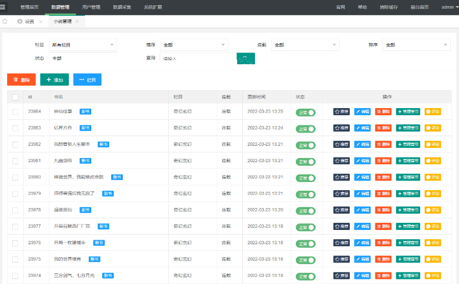Open 系统扩展 in top navigation
The image size is (459, 284).
coord(153,7)
